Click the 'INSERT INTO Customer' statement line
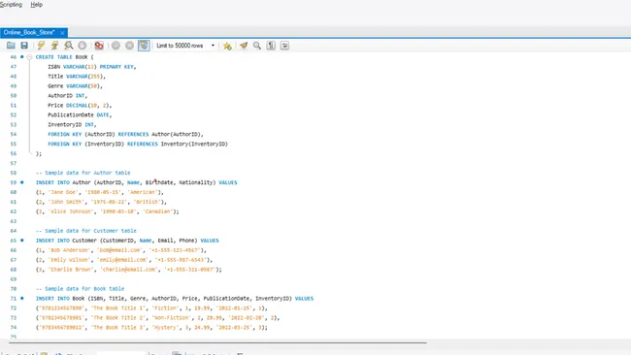 127,241
